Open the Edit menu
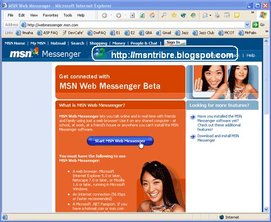Image resolution: width=271 pixels, height=222 pixels. (x=22, y=15)
